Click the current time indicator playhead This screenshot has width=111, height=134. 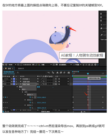(x=88, y=74)
